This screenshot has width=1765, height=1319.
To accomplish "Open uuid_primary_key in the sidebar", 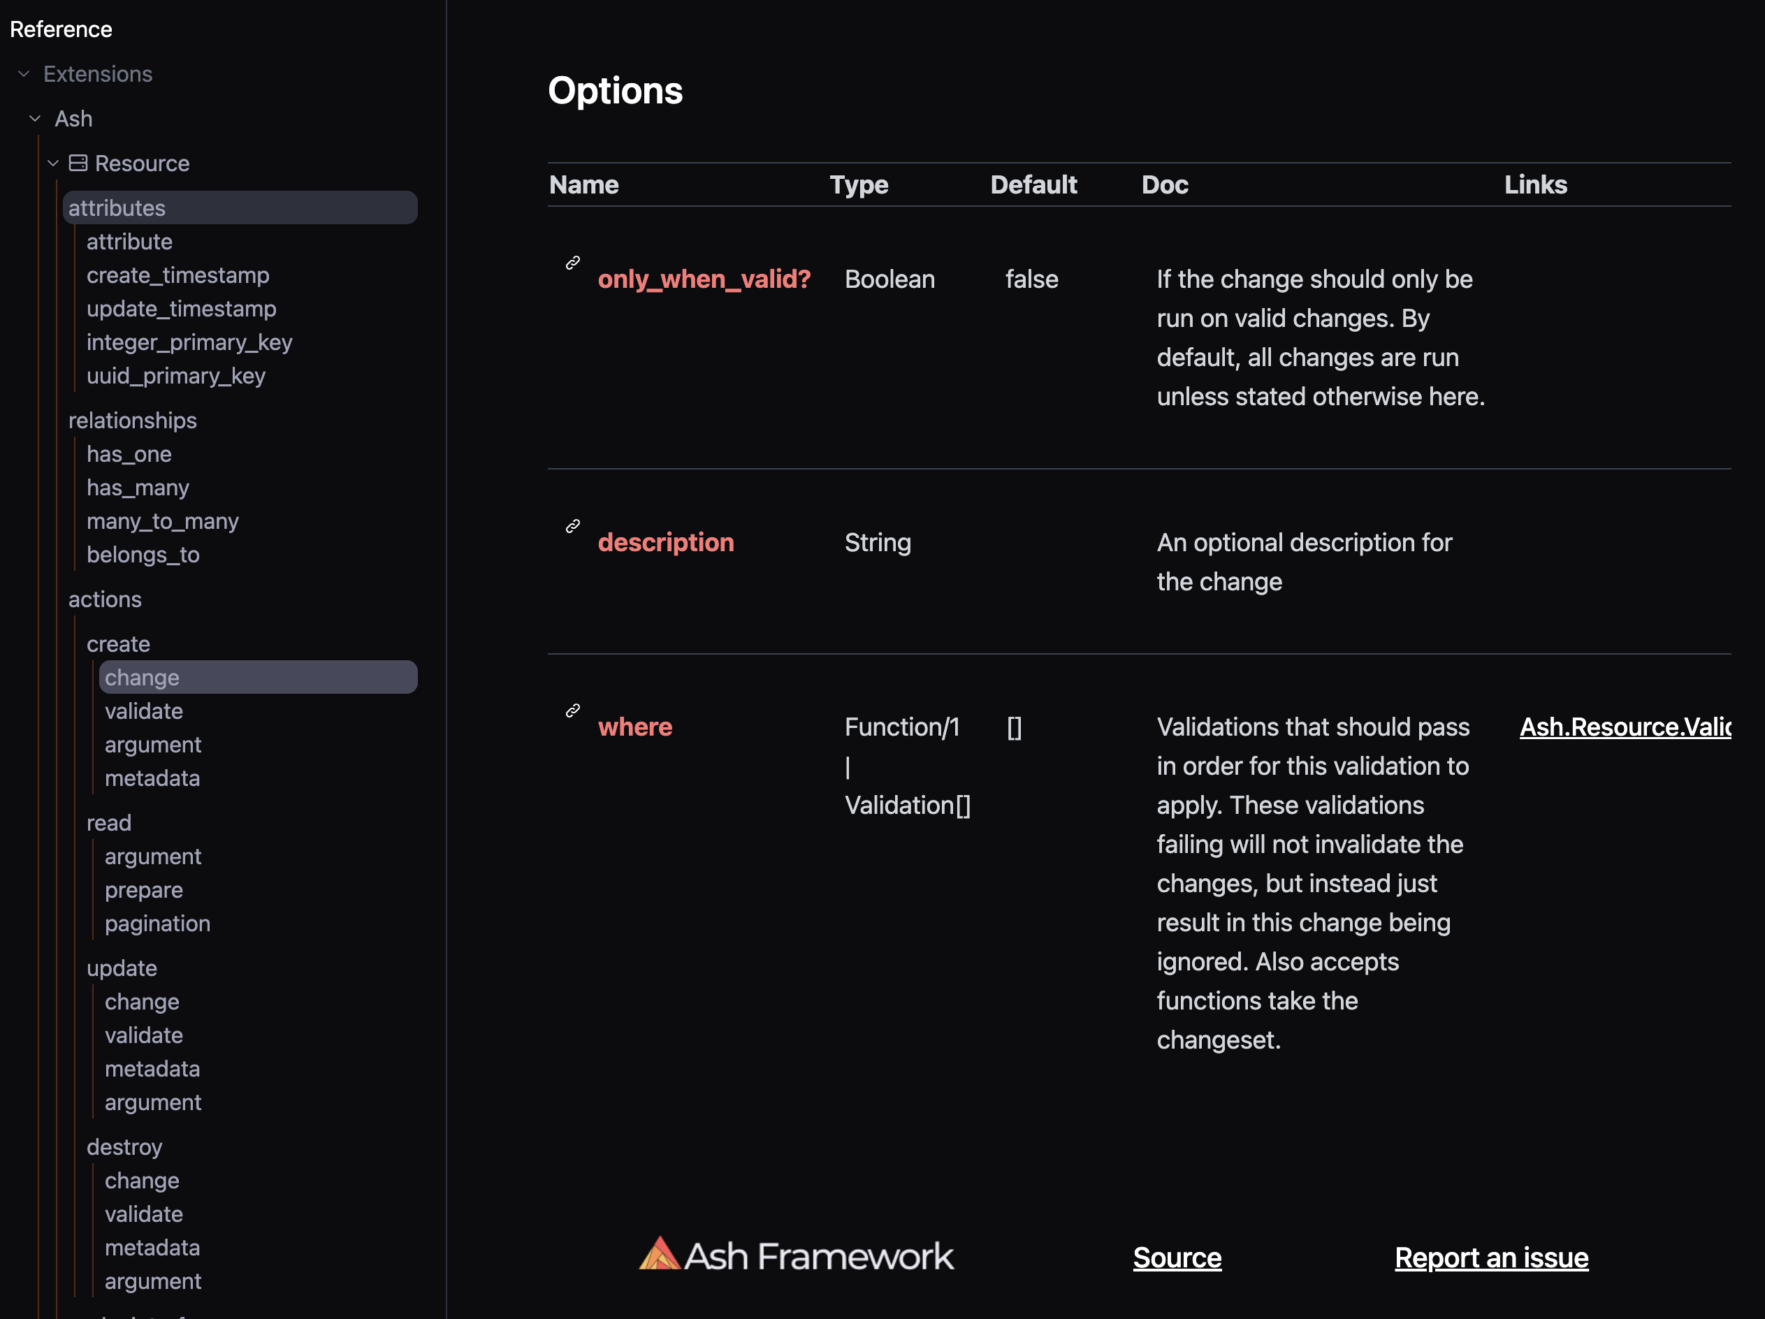I will 176,375.
